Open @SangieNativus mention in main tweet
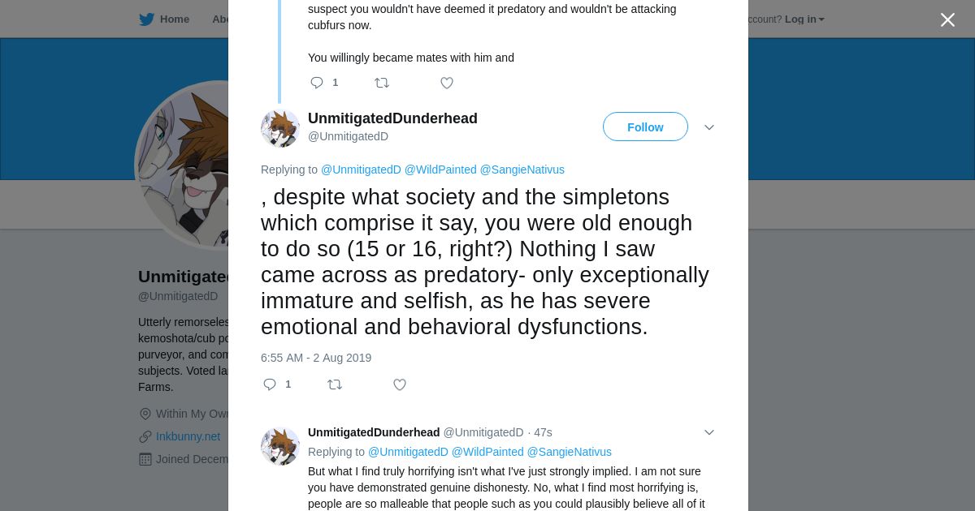The width and height of the screenshot is (975, 511). coord(522,170)
